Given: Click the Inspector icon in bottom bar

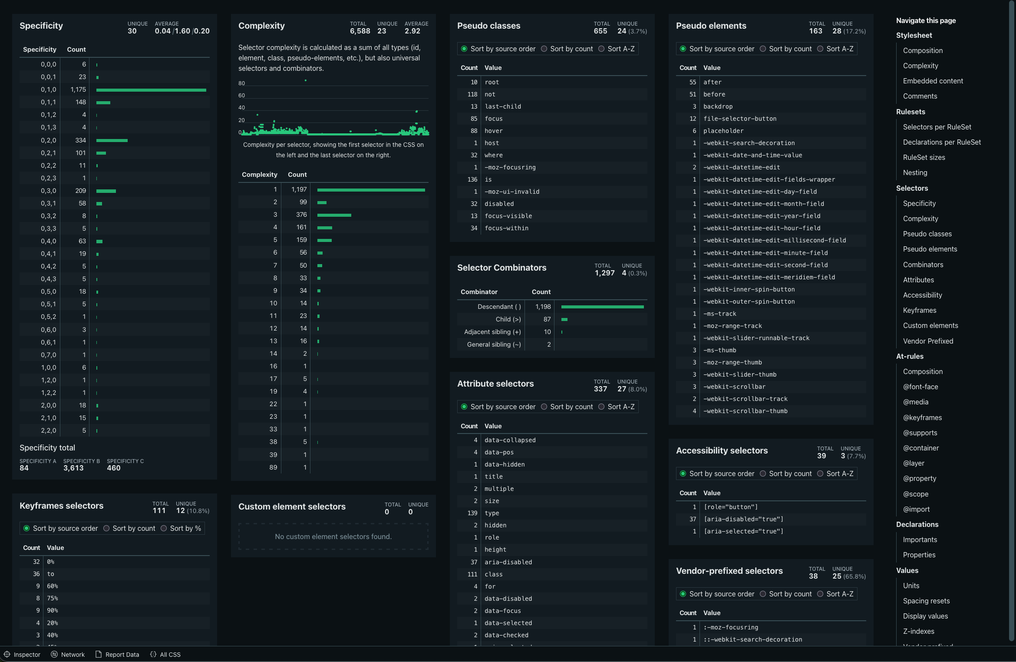Looking at the screenshot, I should click(7, 654).
